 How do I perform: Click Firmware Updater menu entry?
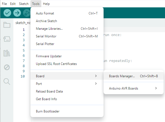49,56
